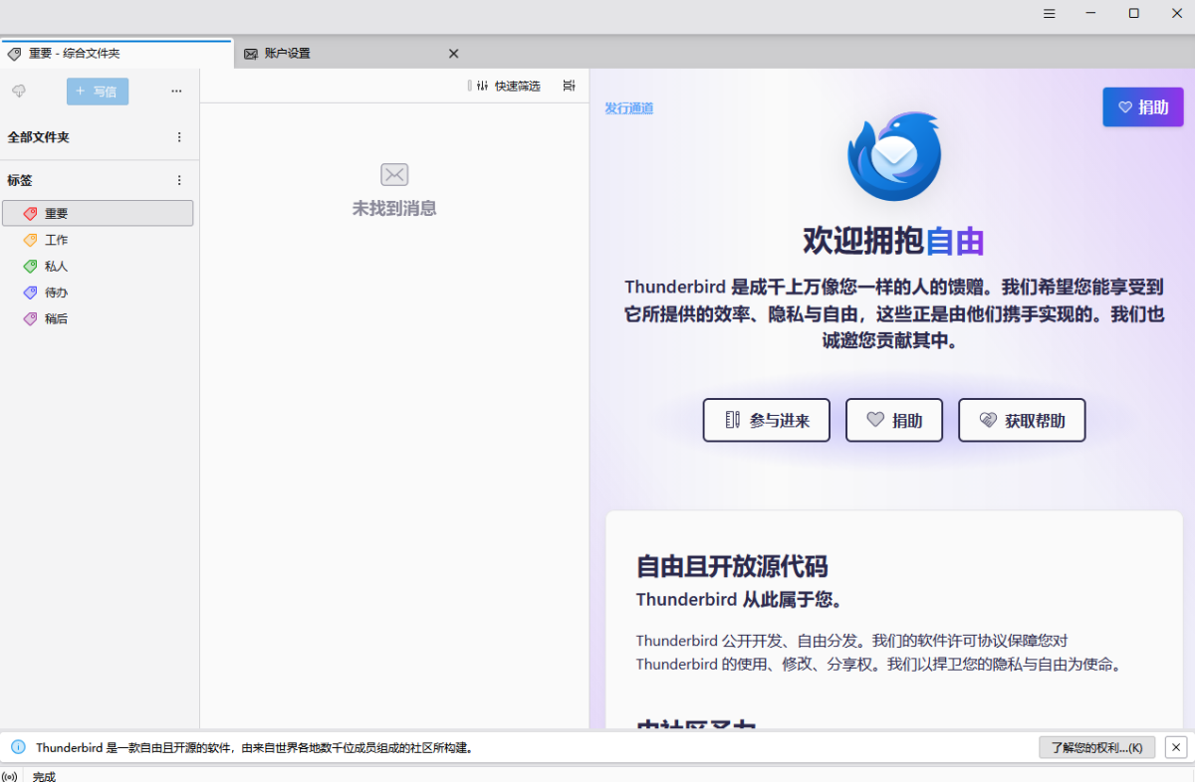
Task: Expand options for 标签 section
Action: click(x=179, y=181)
